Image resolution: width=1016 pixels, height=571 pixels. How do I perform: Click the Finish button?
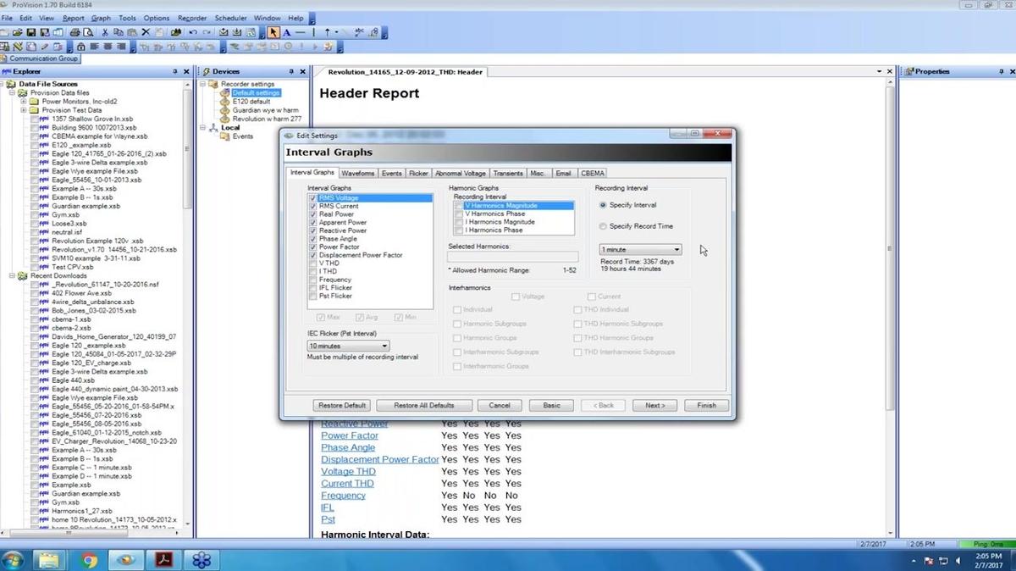click(706, 405)
